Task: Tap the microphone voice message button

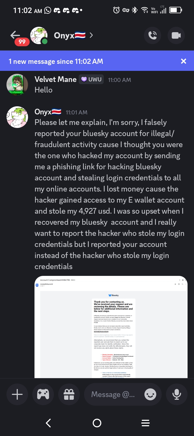Action: pyautogui.click(x=177, y=394)
